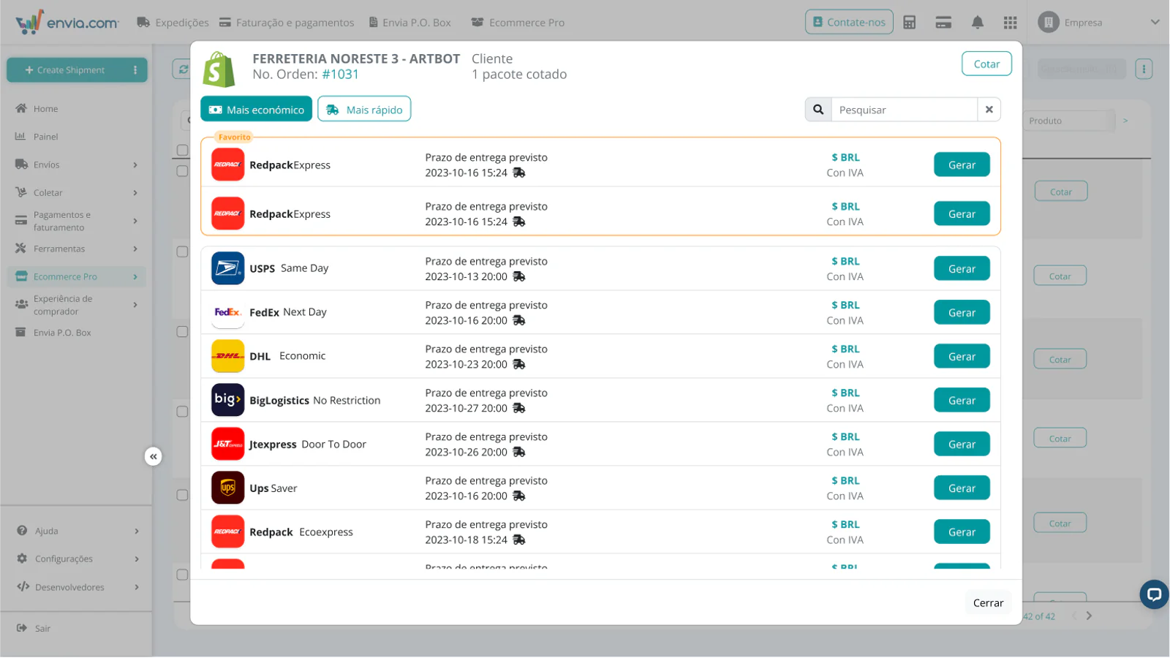Image resolution: width=1170 pixels, height=658 pixels.
Task: Click the first RedpackExpress favorite logo
Action: point(227,164)
